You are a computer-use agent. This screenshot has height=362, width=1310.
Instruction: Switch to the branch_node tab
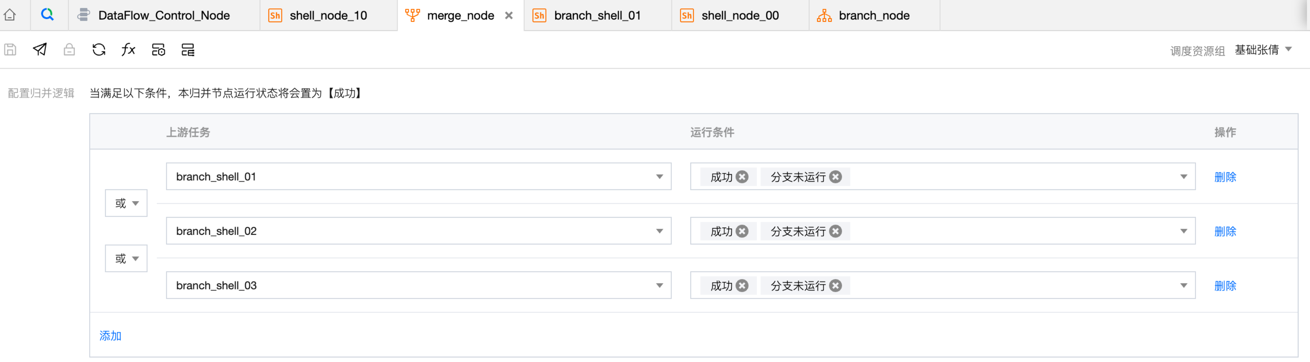coord(873,16)
